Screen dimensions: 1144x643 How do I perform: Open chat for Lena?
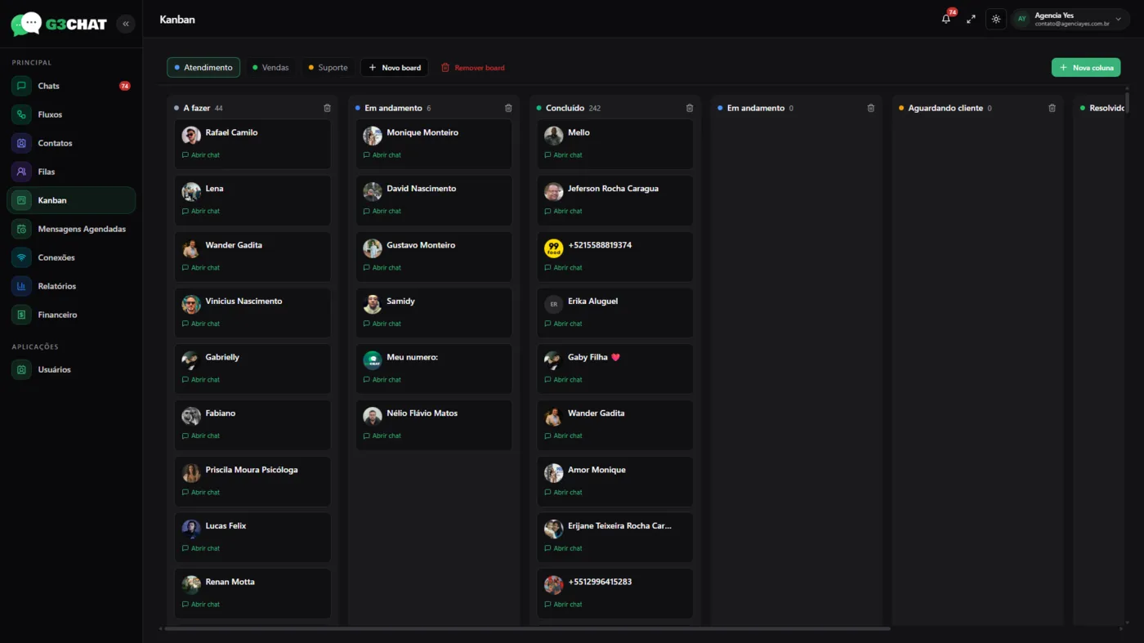201,211
